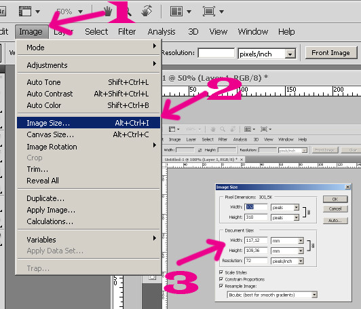Toggle the Resample Image checkbox
Viewport: 361px width, 309px height.
pos(221,286)
